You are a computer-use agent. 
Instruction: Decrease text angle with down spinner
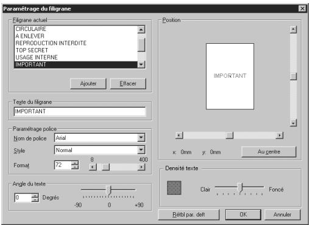(x=35, y=200)
